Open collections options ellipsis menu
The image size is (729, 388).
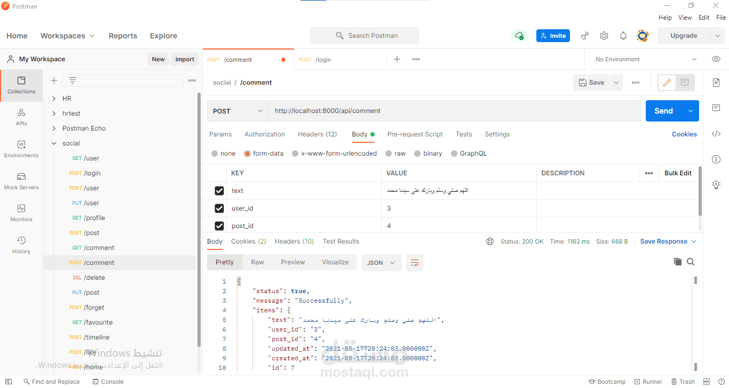192,80
